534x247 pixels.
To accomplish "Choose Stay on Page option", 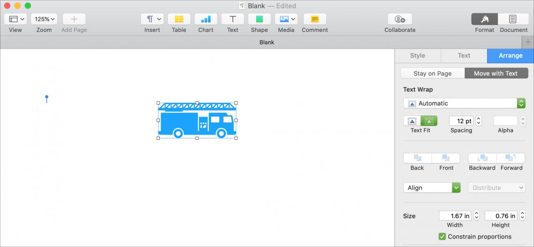I will coord(433,73).
